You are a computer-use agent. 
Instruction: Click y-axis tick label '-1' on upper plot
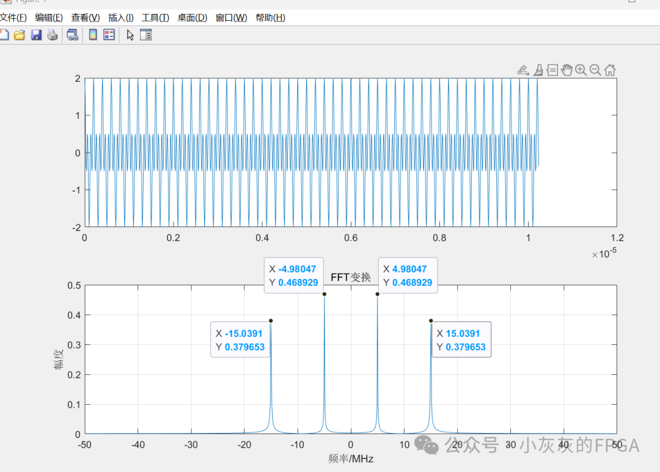[x=76, y=190]
